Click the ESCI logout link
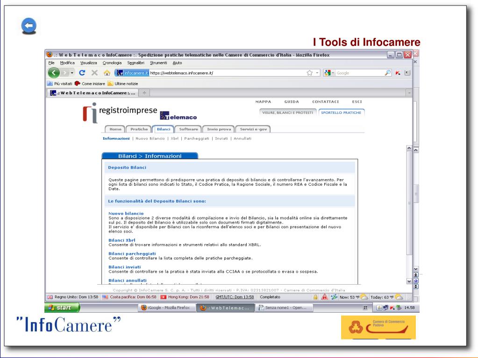 coord(357,102)
